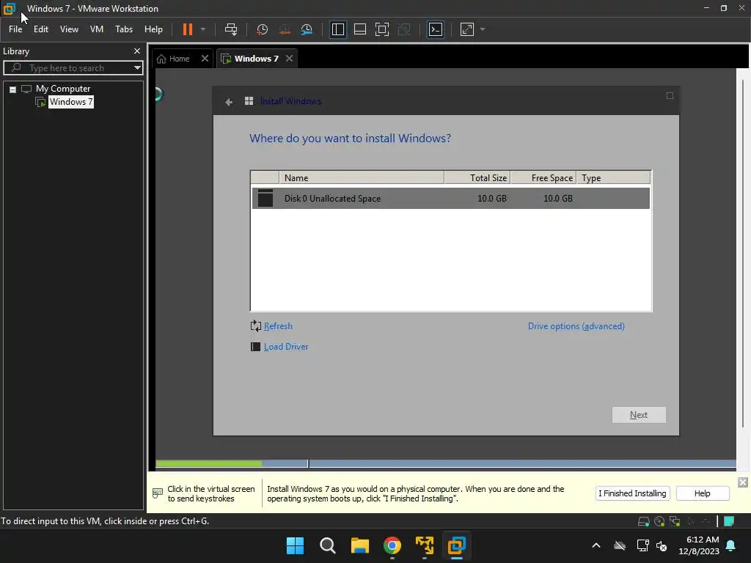Click the Type column header
Viewport: 751px width, 563px height.
click(614, 177)
